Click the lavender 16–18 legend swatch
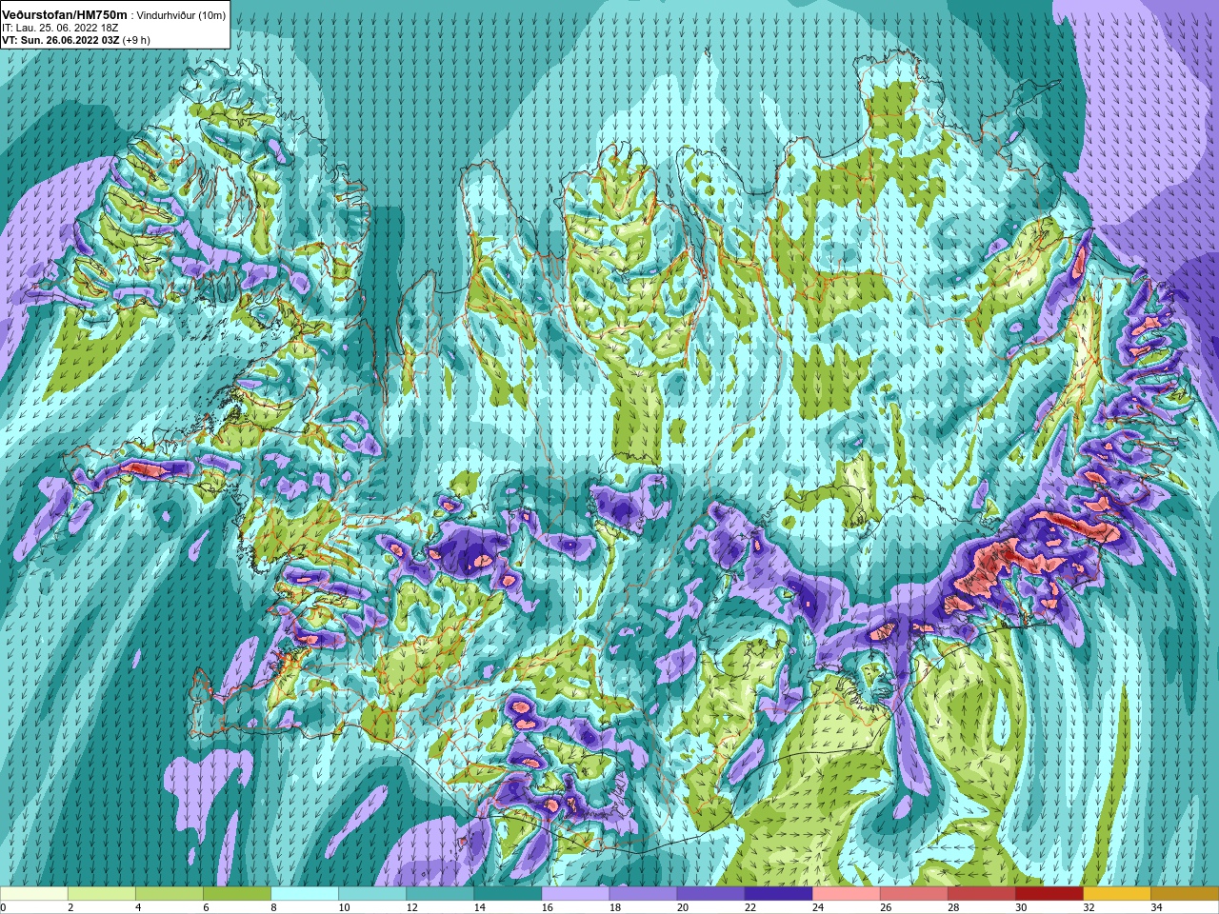This screenshot has width=1219, height=914. (575, 894)
